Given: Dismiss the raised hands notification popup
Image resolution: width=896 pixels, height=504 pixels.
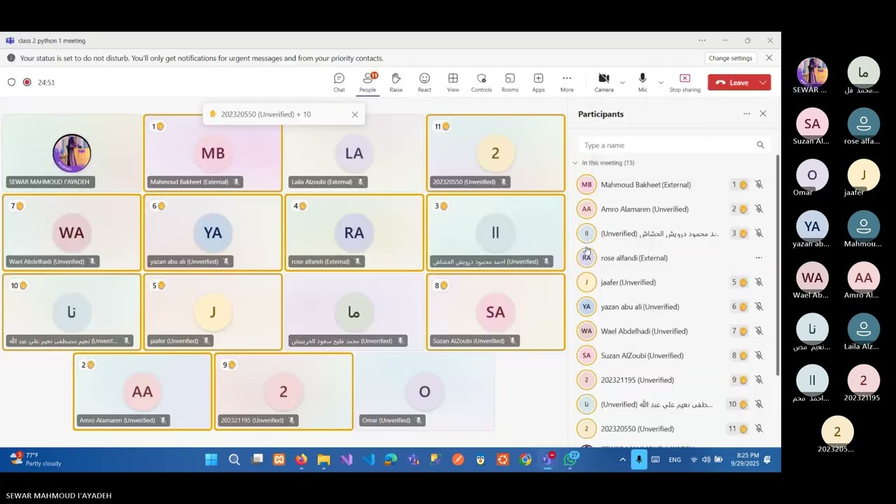Looking at the screenshot, I should point(355,114).
